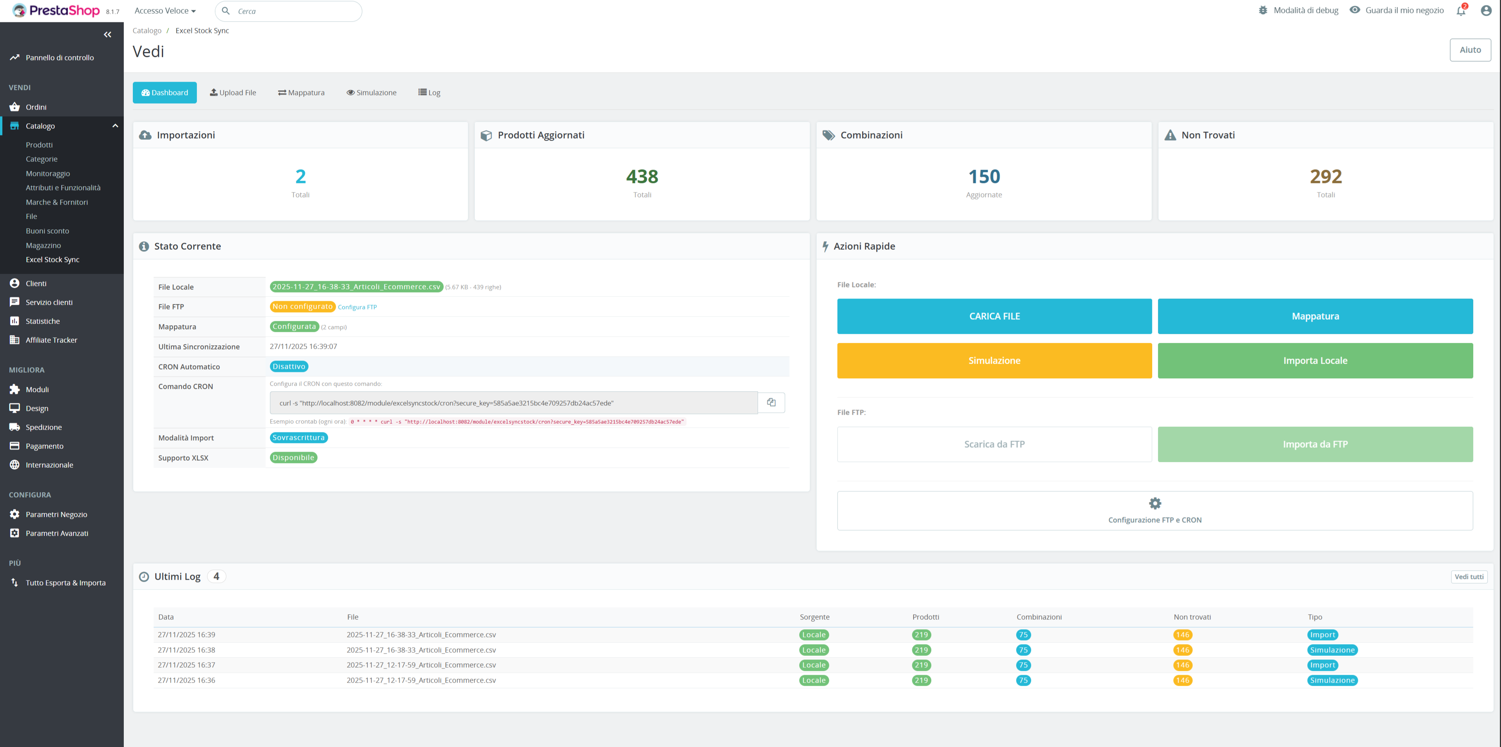Click the Moduli puzzle icon in sidebar
The image size is (1501, 747).
click(14, 389)
